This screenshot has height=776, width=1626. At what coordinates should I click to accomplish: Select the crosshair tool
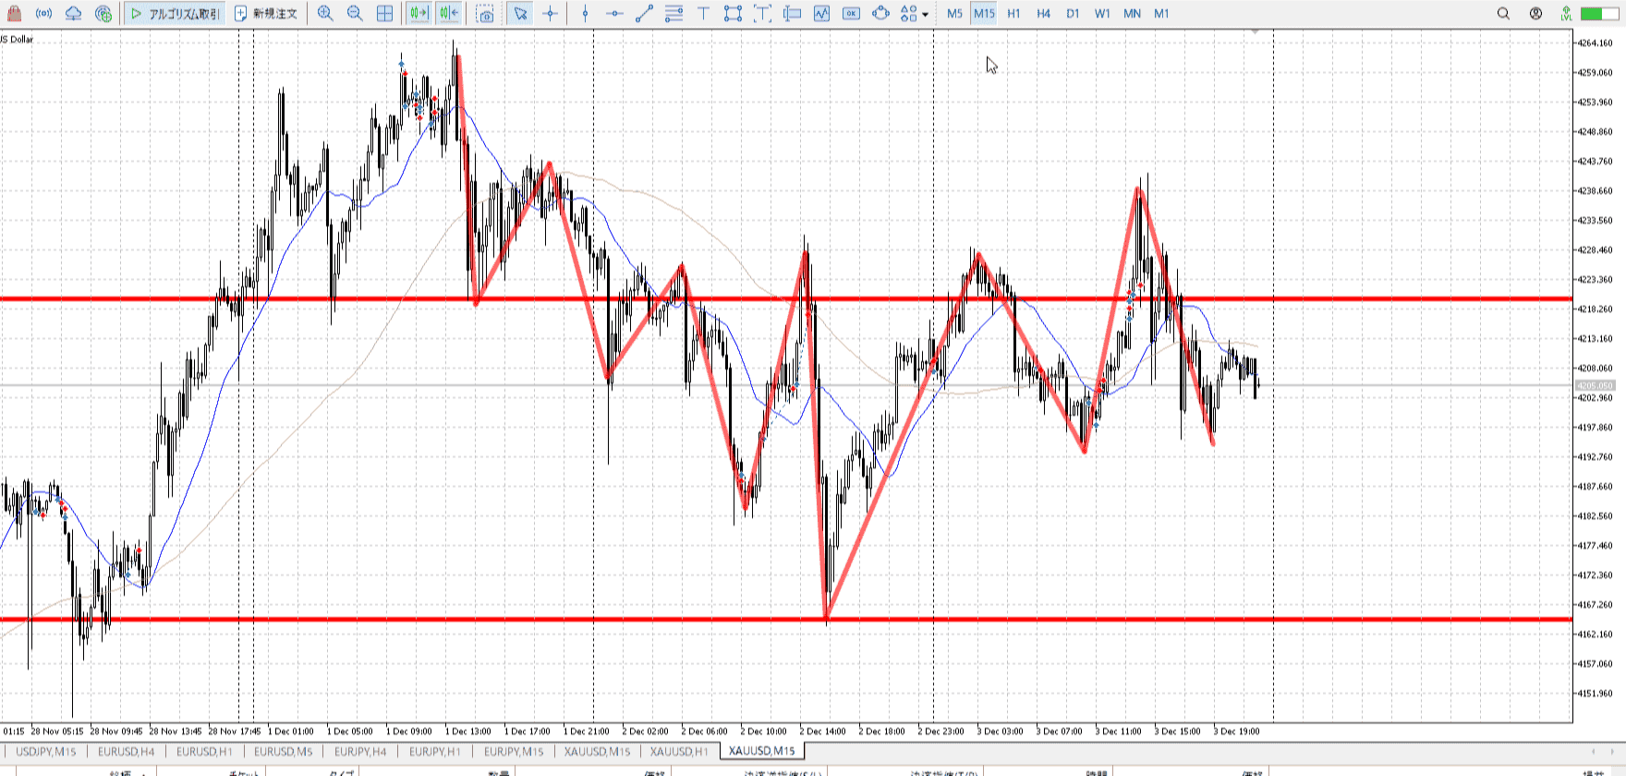[551, 14]
